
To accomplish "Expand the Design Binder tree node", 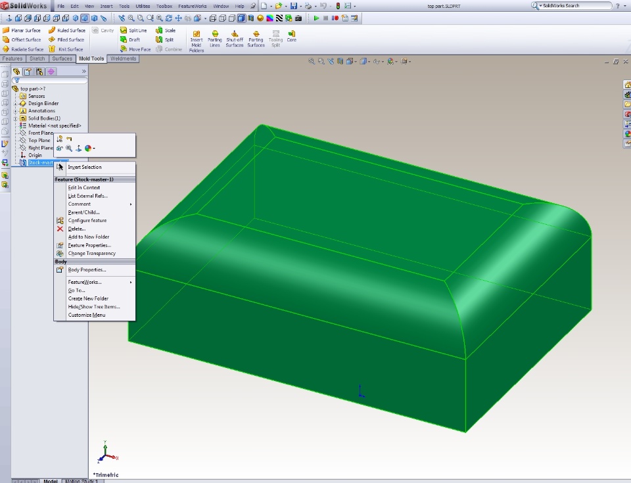I will click(16, 103).
